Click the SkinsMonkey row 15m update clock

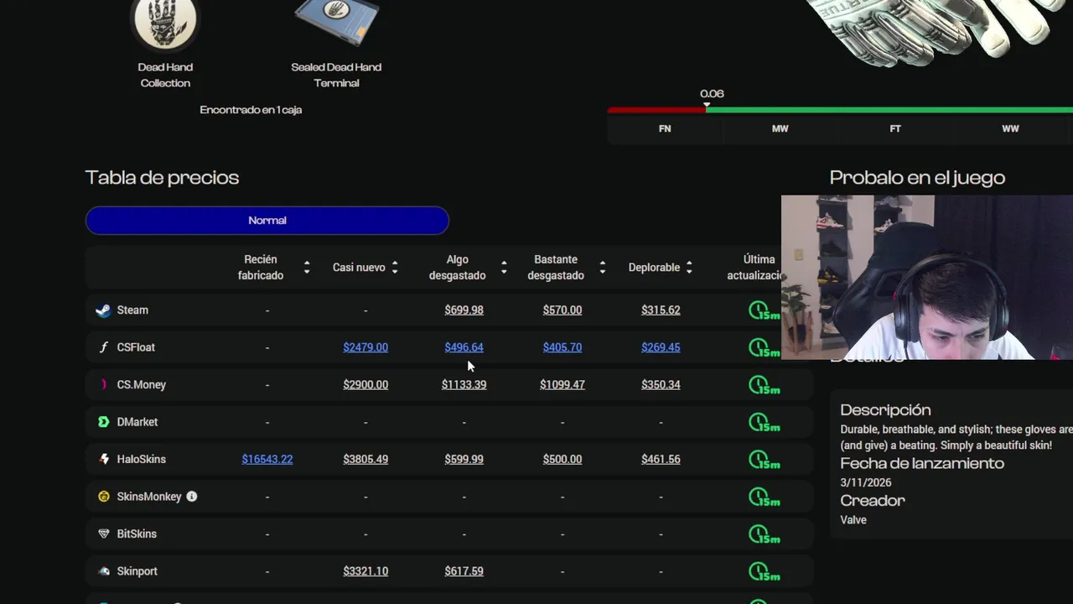pos(764,497)
